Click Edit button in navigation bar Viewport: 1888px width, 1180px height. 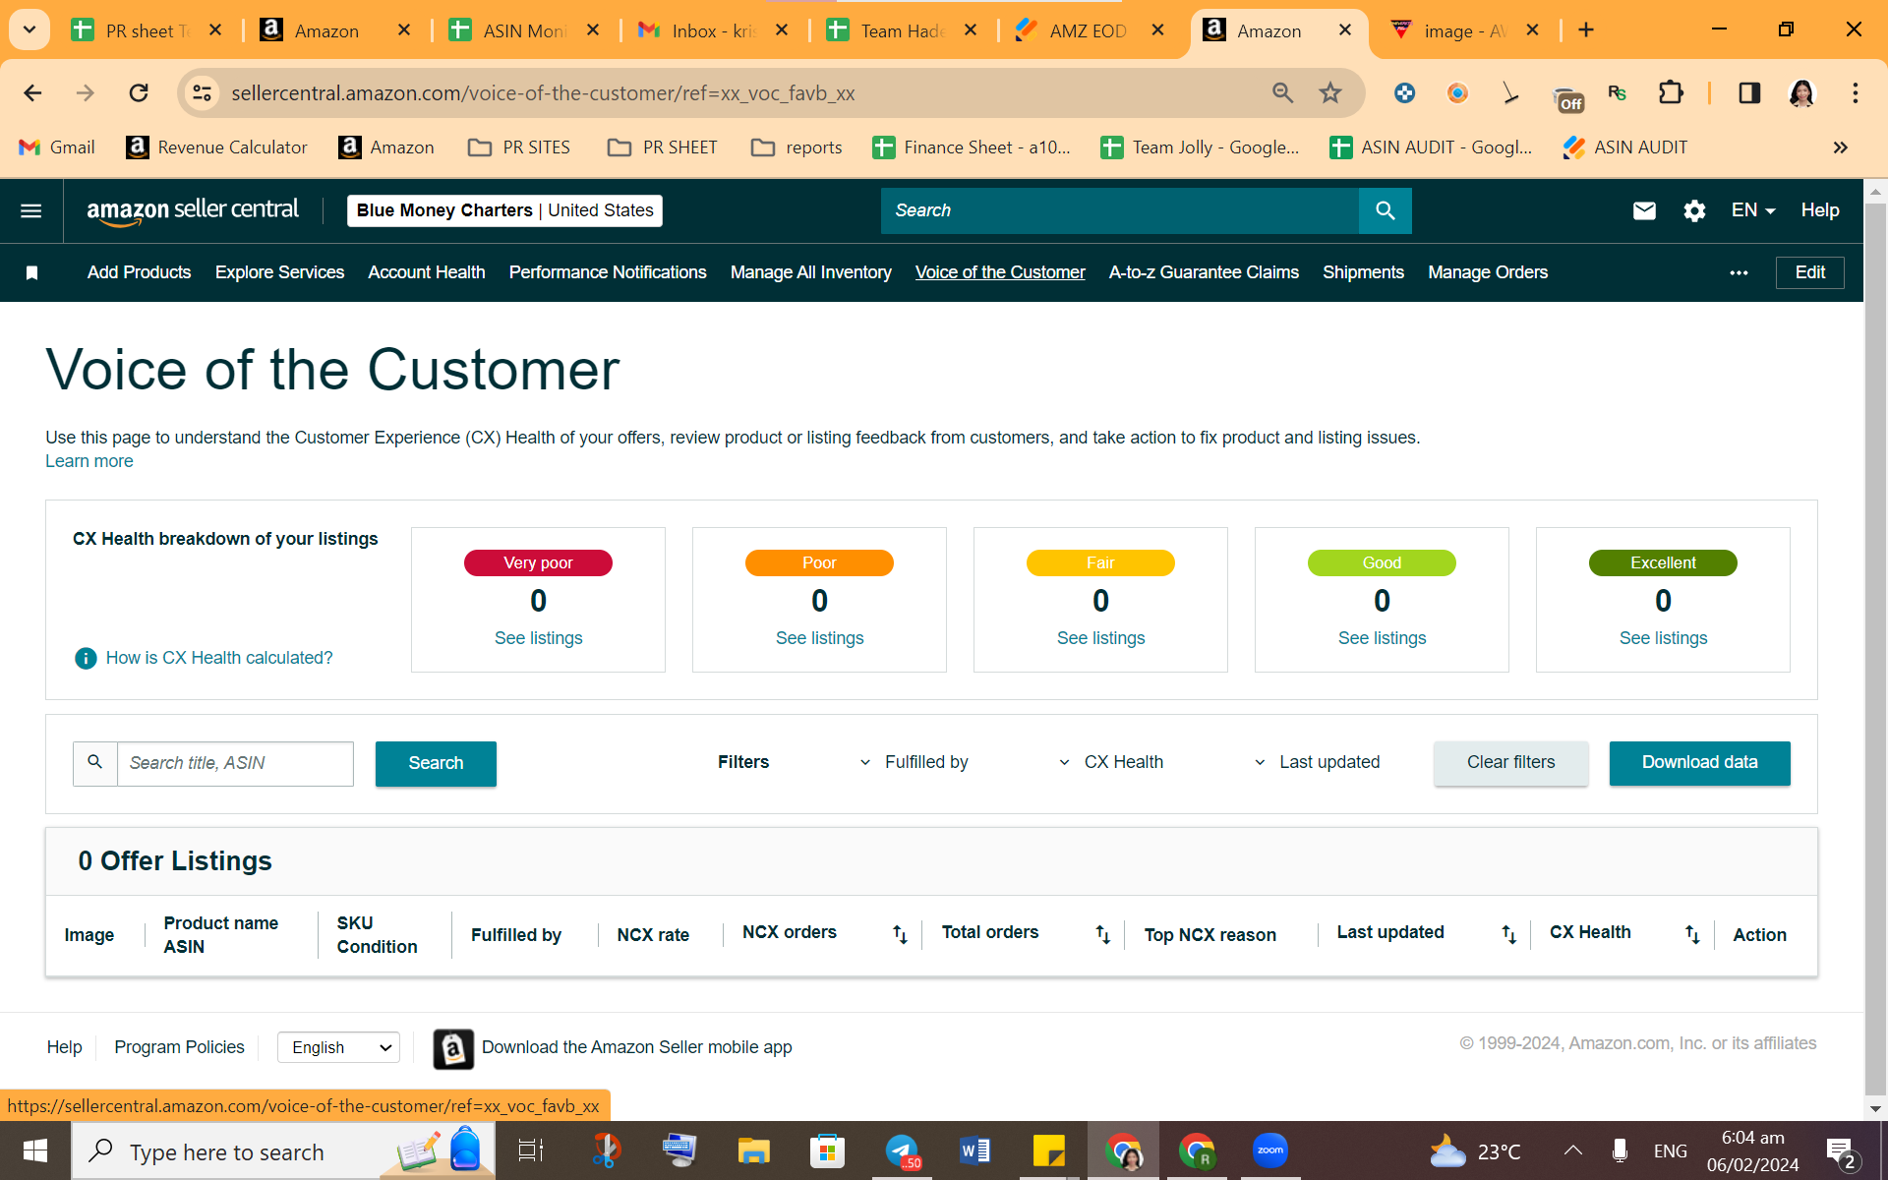[x=1809, y=272]
